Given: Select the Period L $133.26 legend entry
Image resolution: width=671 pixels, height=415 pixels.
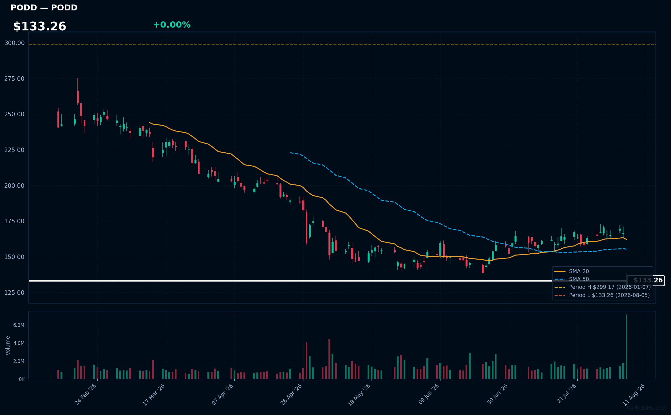Looking at the screenshot, I should click(x=602, y=295).
